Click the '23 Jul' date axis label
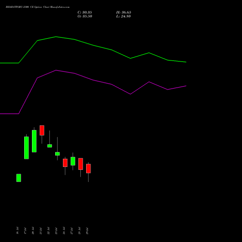 [56, 231]
